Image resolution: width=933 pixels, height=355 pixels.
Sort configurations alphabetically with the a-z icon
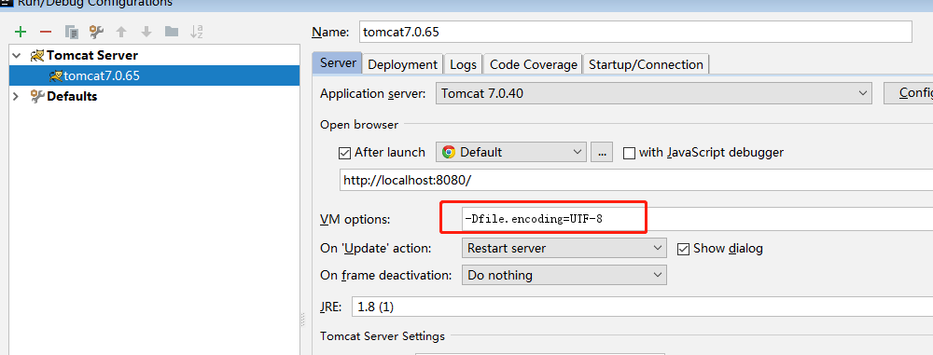pos(197,32)
